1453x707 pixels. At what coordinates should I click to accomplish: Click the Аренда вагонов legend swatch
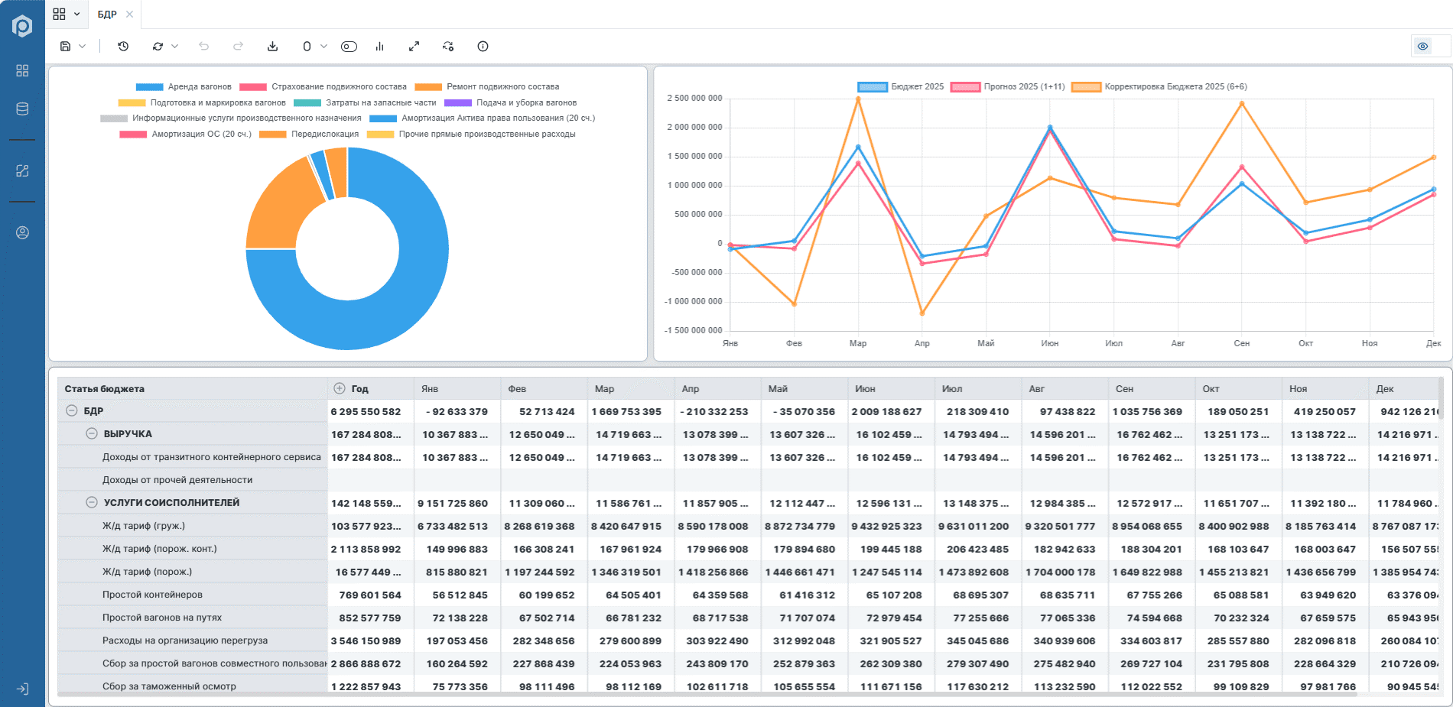pos(149,87)
